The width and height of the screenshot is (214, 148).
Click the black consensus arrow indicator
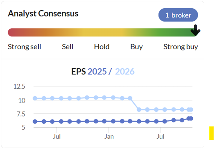195,30
